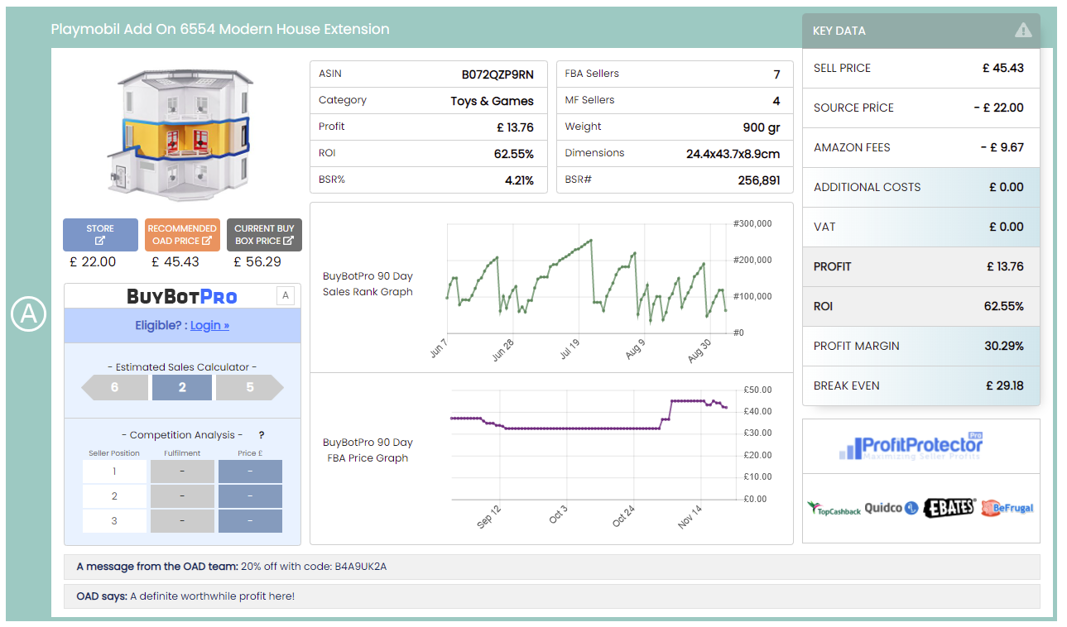Click the Competition Analysis question mark
The image size is (1067, 627).
point(262,435)
